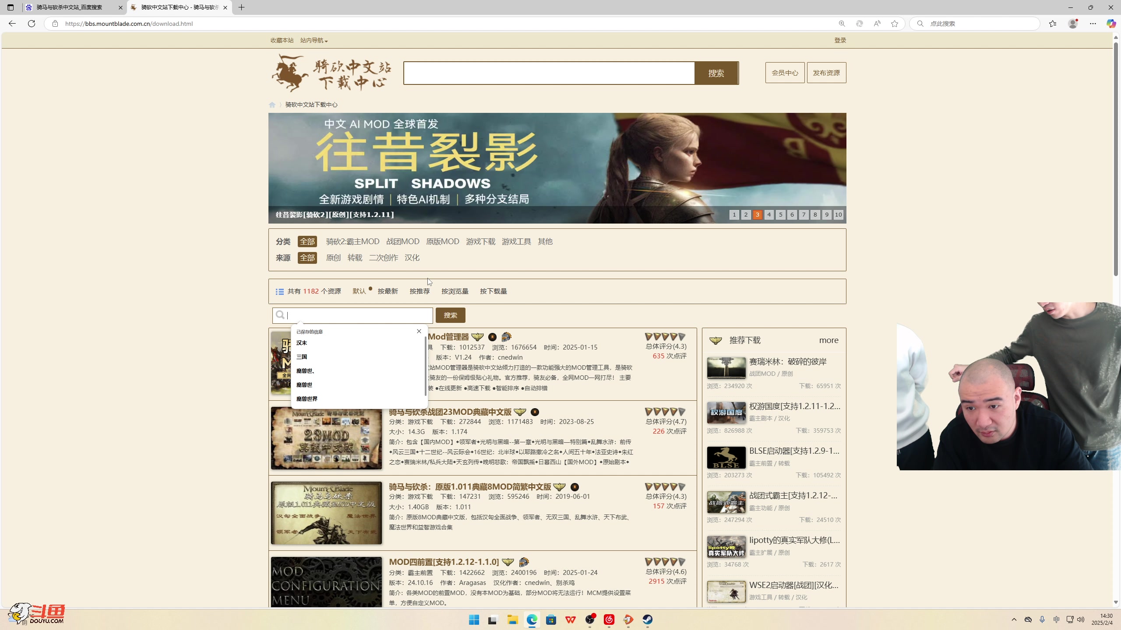Click the Windows Start button
The width and height of the screenshot is (1121, 630).
tap(474, 619)
